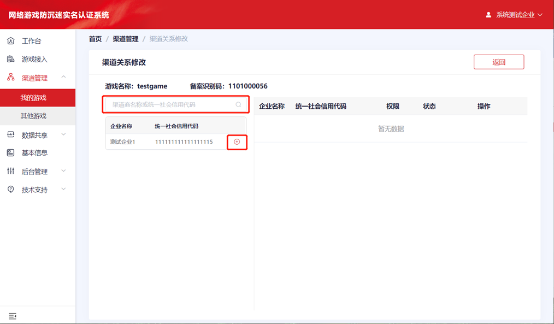
Task: Click the 暂无数据 empty table message
Action: click(x=391, y=128)
